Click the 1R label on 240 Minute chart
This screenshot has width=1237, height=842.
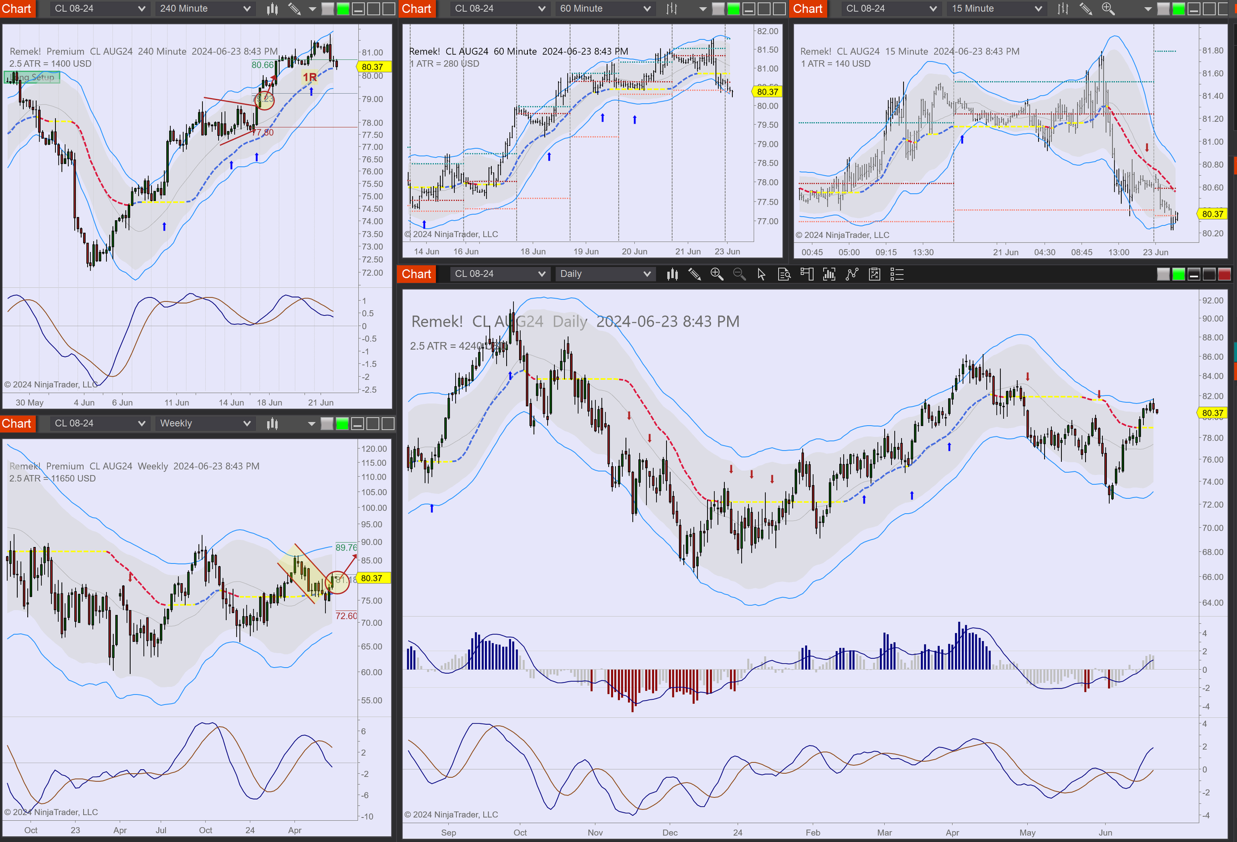click(x=310, y=77)
